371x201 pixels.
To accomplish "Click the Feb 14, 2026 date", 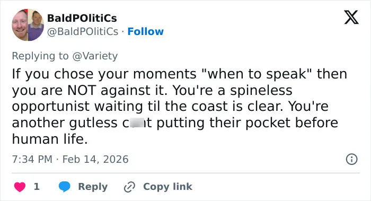I will (95, 159).
